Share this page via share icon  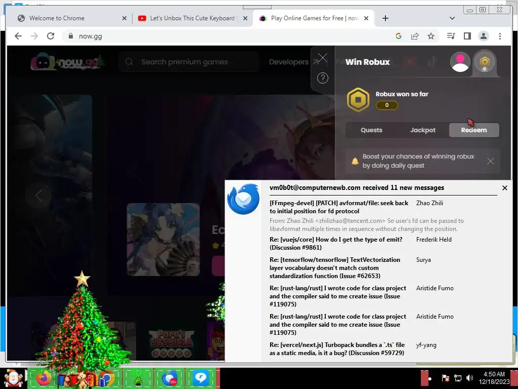point(415,36)
